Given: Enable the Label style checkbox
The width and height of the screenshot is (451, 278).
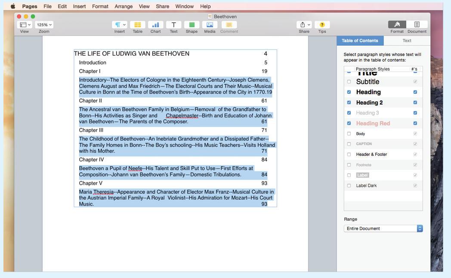Looking at the screenshot, I should click(349, 175).
